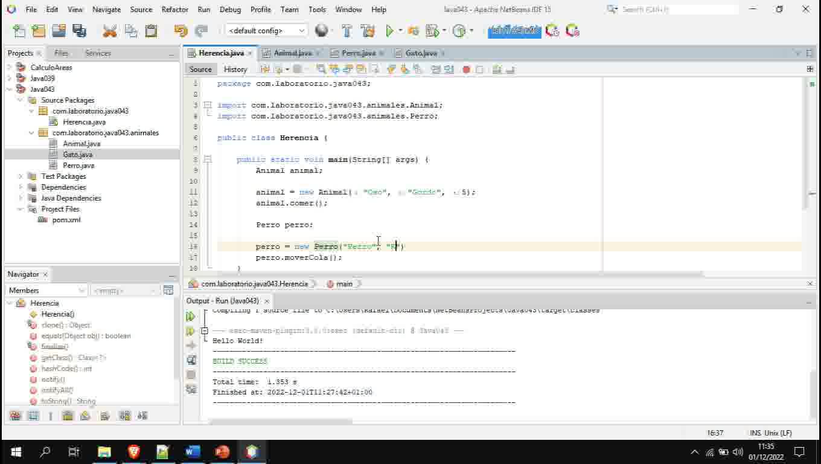Click the Clean and Build icon
Image resolution: width=821 pixels, height=464 pixels.
click(368, 31)
